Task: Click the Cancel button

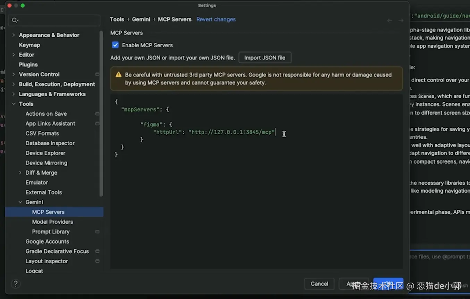Action: click(319, 284)
